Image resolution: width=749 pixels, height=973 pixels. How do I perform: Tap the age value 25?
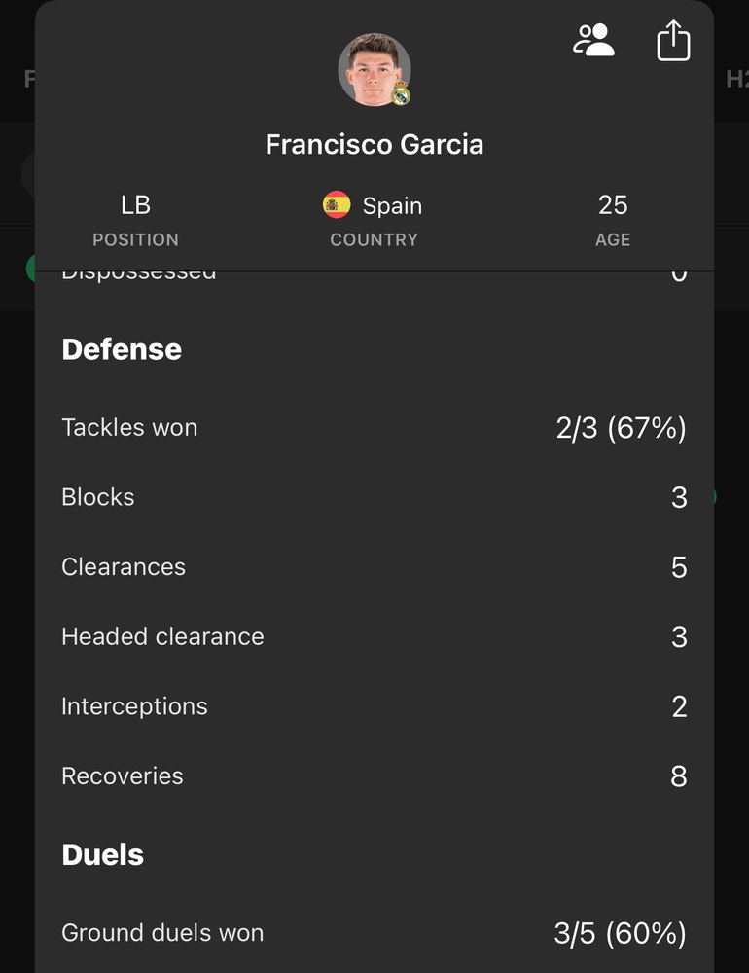coord(613,205)
